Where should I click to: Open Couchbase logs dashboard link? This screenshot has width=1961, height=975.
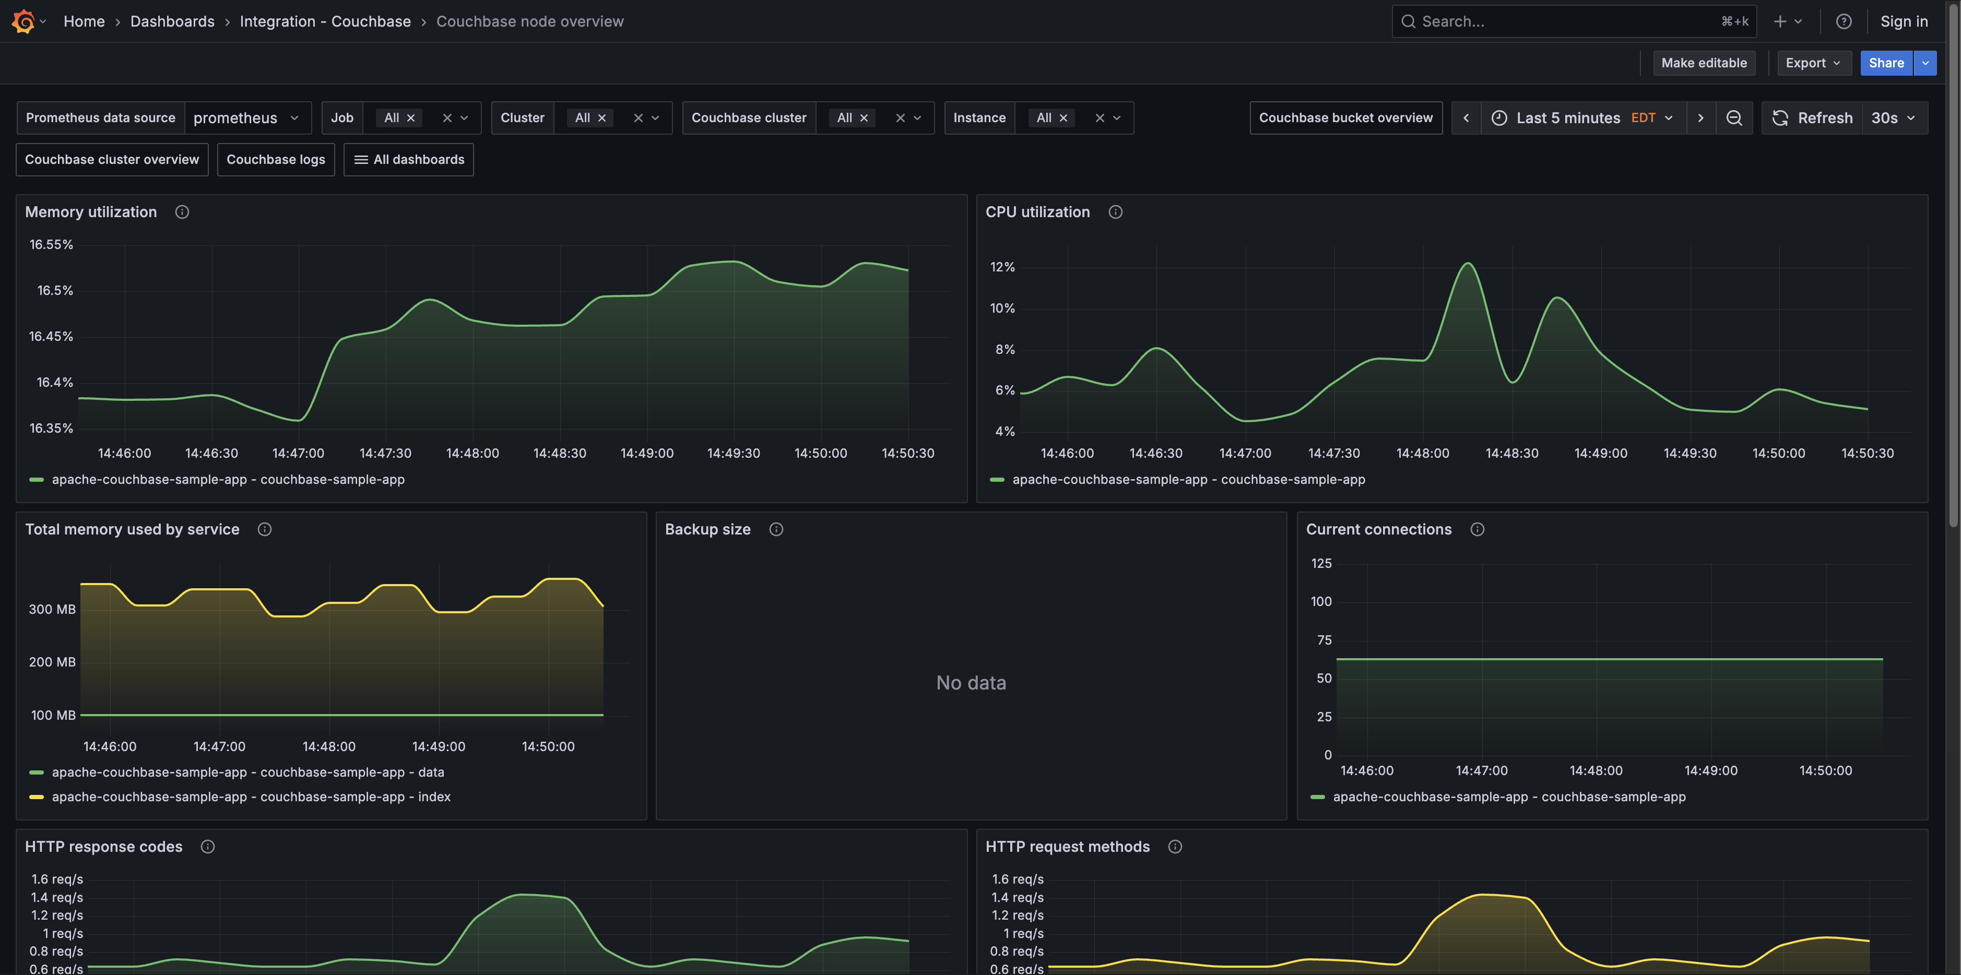[x=276, y=160]
